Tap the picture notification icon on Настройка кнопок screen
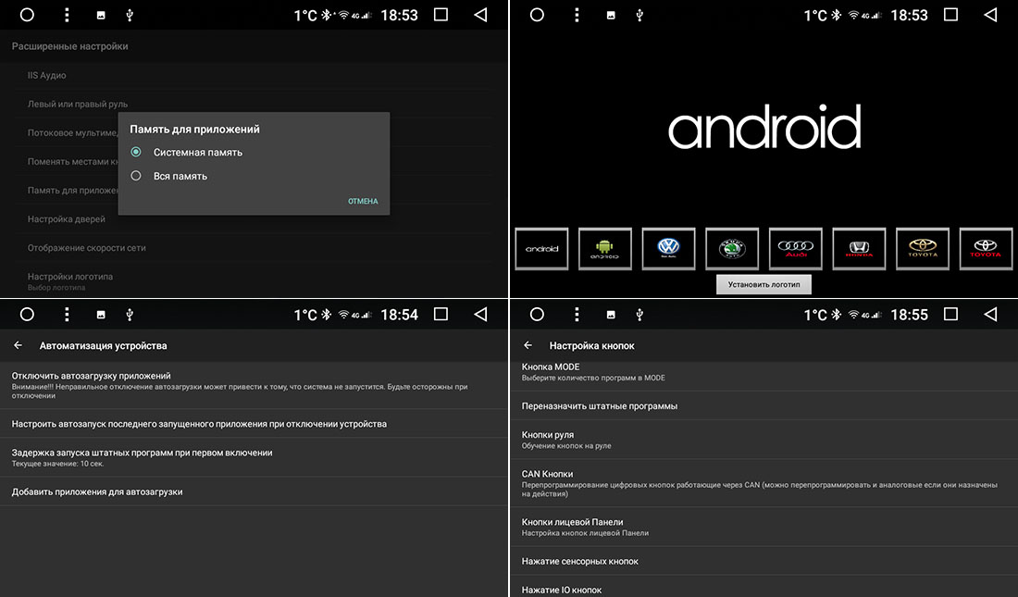This screenshot has height=597, width=1018. point(611,315)
